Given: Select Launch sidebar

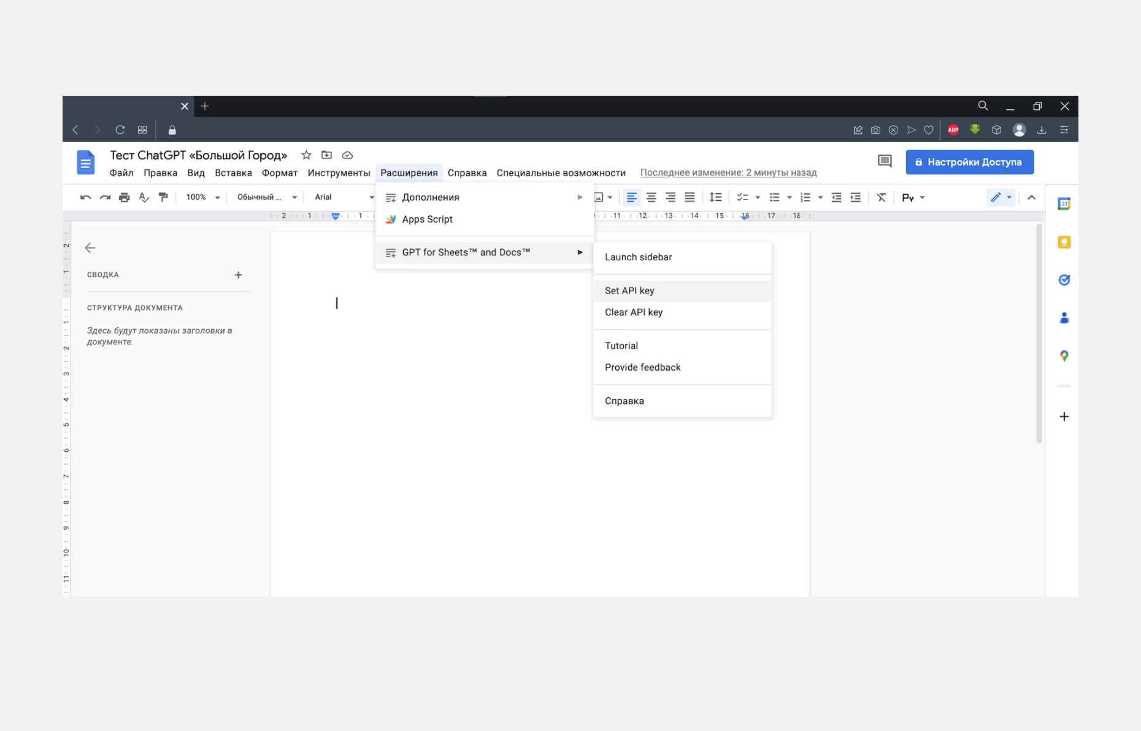Looking at the screenshot, I should [682, 257].
